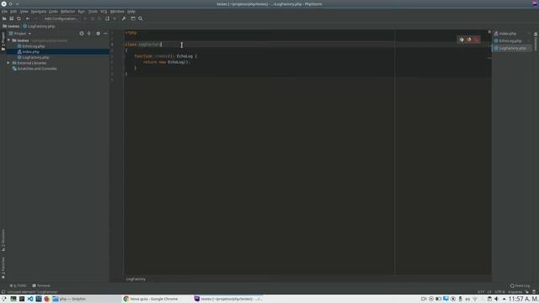The height and width of the screenshot is (303, 539).
Task: Toggle the Favorites tool window side tab
Action: pos(3,268)
